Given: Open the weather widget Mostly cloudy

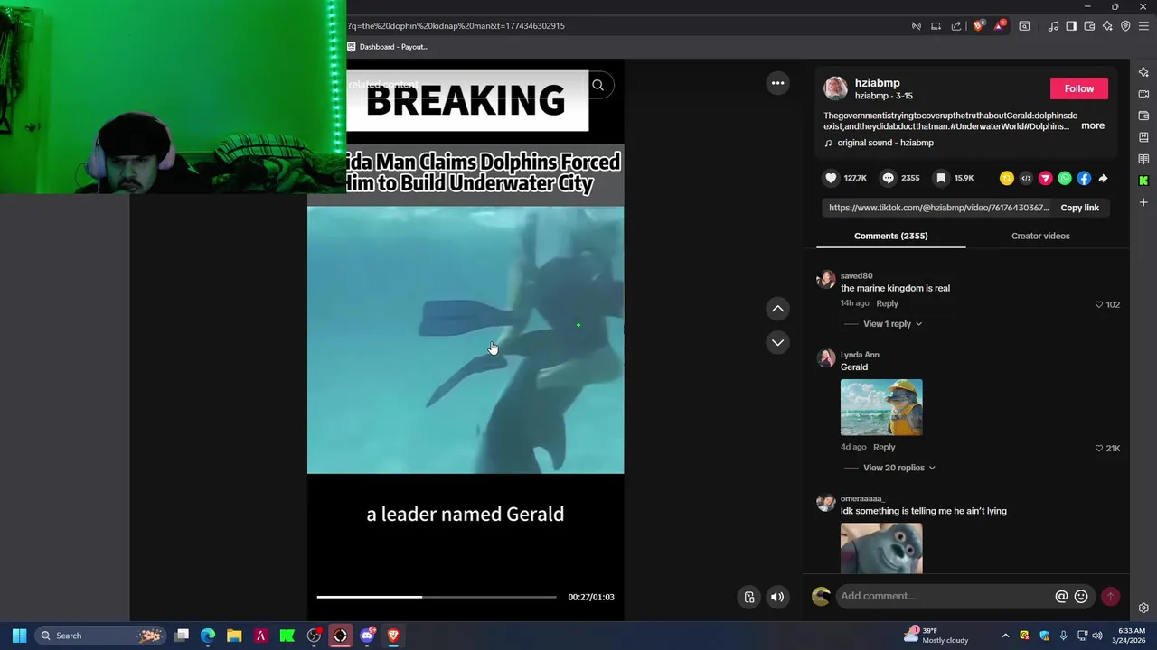Looking at the screenshot, I should tap(936, 636).
